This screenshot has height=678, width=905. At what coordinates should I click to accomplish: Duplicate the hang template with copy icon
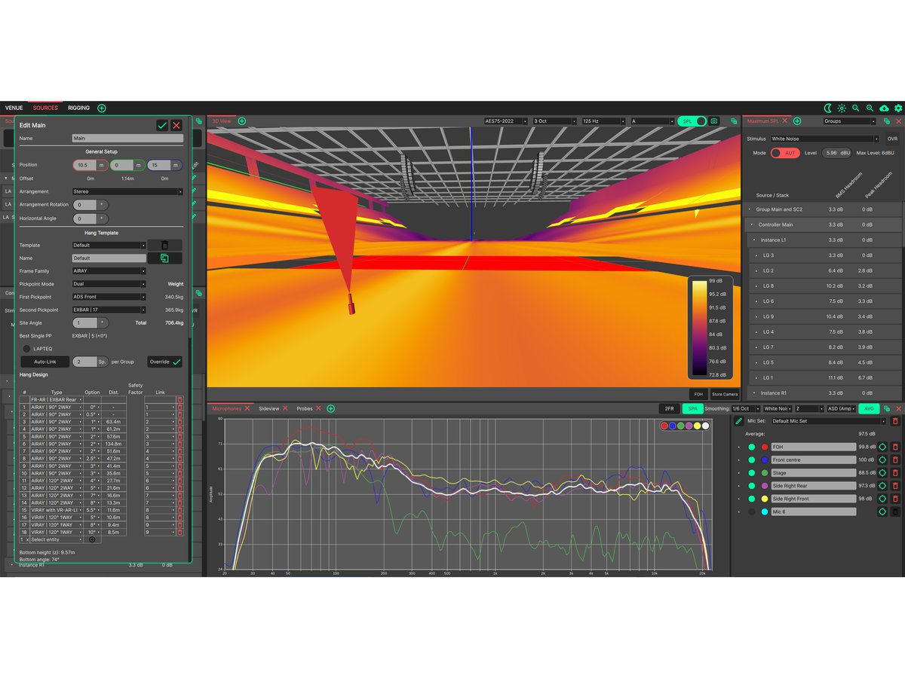point(164,258)
